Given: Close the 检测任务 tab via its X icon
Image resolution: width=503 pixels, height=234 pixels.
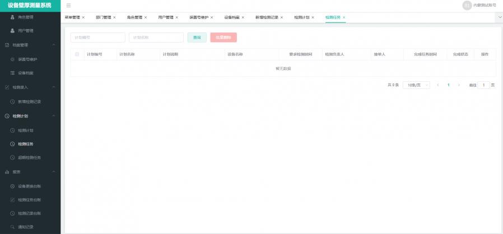Looking at the screenshot, I should tap(344, 17).
